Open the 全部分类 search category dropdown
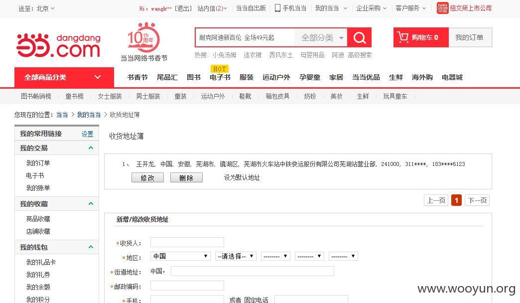 pyautogui.click(x=321, y=37)
